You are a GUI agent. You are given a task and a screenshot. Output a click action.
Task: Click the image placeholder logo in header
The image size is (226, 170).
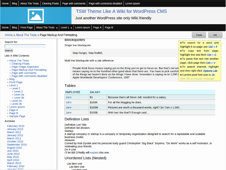[x=36, y=16]
